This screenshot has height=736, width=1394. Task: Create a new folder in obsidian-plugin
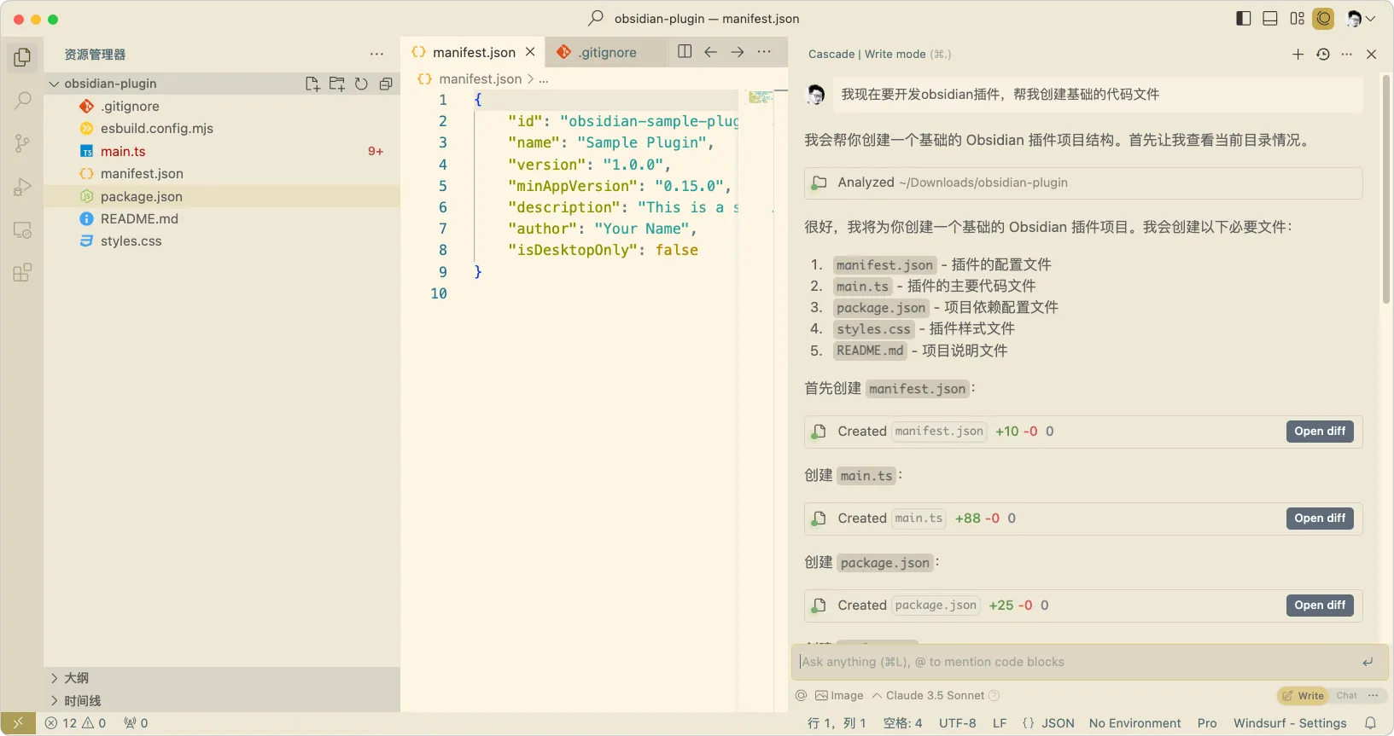tap(337, 84)
